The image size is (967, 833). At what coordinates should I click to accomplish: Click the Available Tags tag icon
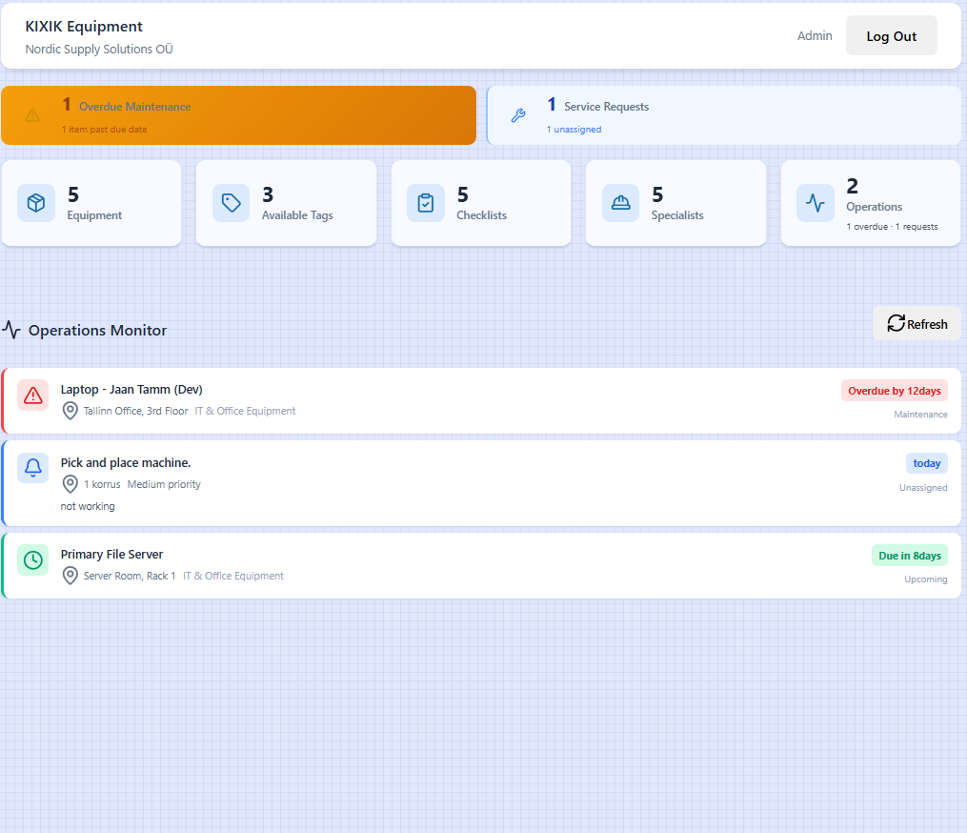coord(232,202)
